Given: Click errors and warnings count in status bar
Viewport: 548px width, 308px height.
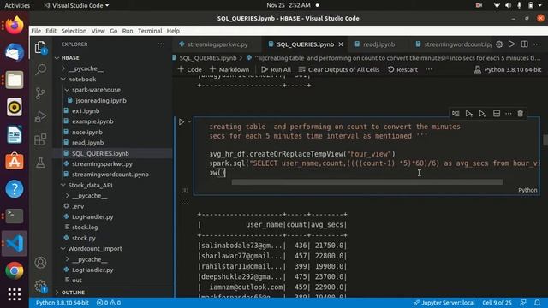Looking at the screenshot, I should [109, 302].
